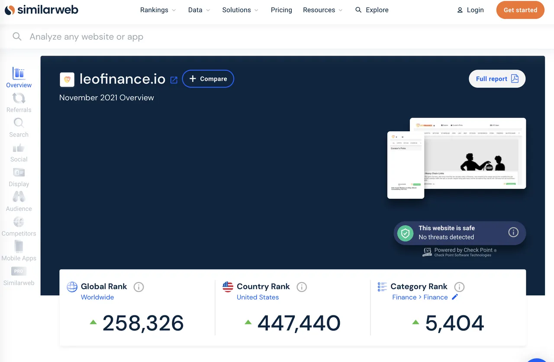Click the Powered by Check Point text
Image resolution: width=554 pixels, height=362 pixels.
(x=463, y=250)
